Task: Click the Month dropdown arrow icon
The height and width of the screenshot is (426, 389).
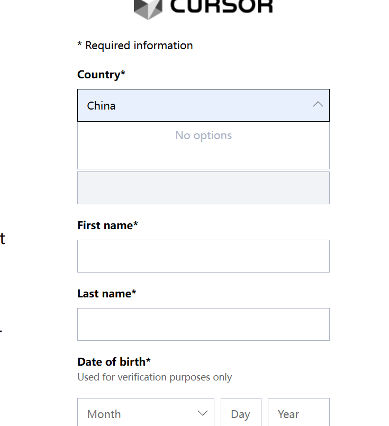Action: 202,413
